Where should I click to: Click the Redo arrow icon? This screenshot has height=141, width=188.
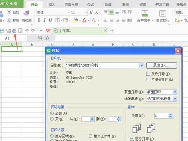click(x=33, y=31)
